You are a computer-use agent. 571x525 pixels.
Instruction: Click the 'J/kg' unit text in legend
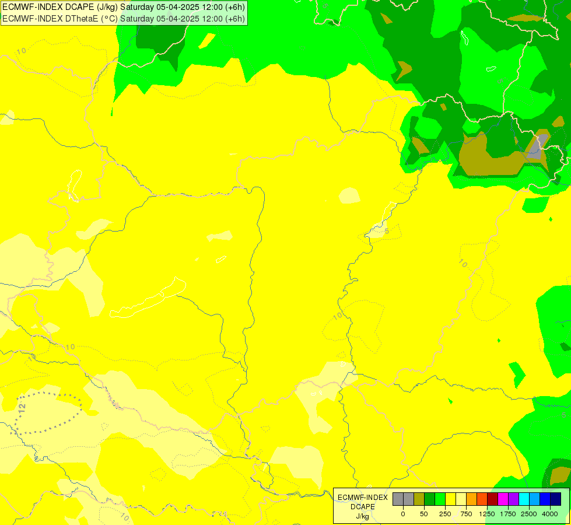363,517
